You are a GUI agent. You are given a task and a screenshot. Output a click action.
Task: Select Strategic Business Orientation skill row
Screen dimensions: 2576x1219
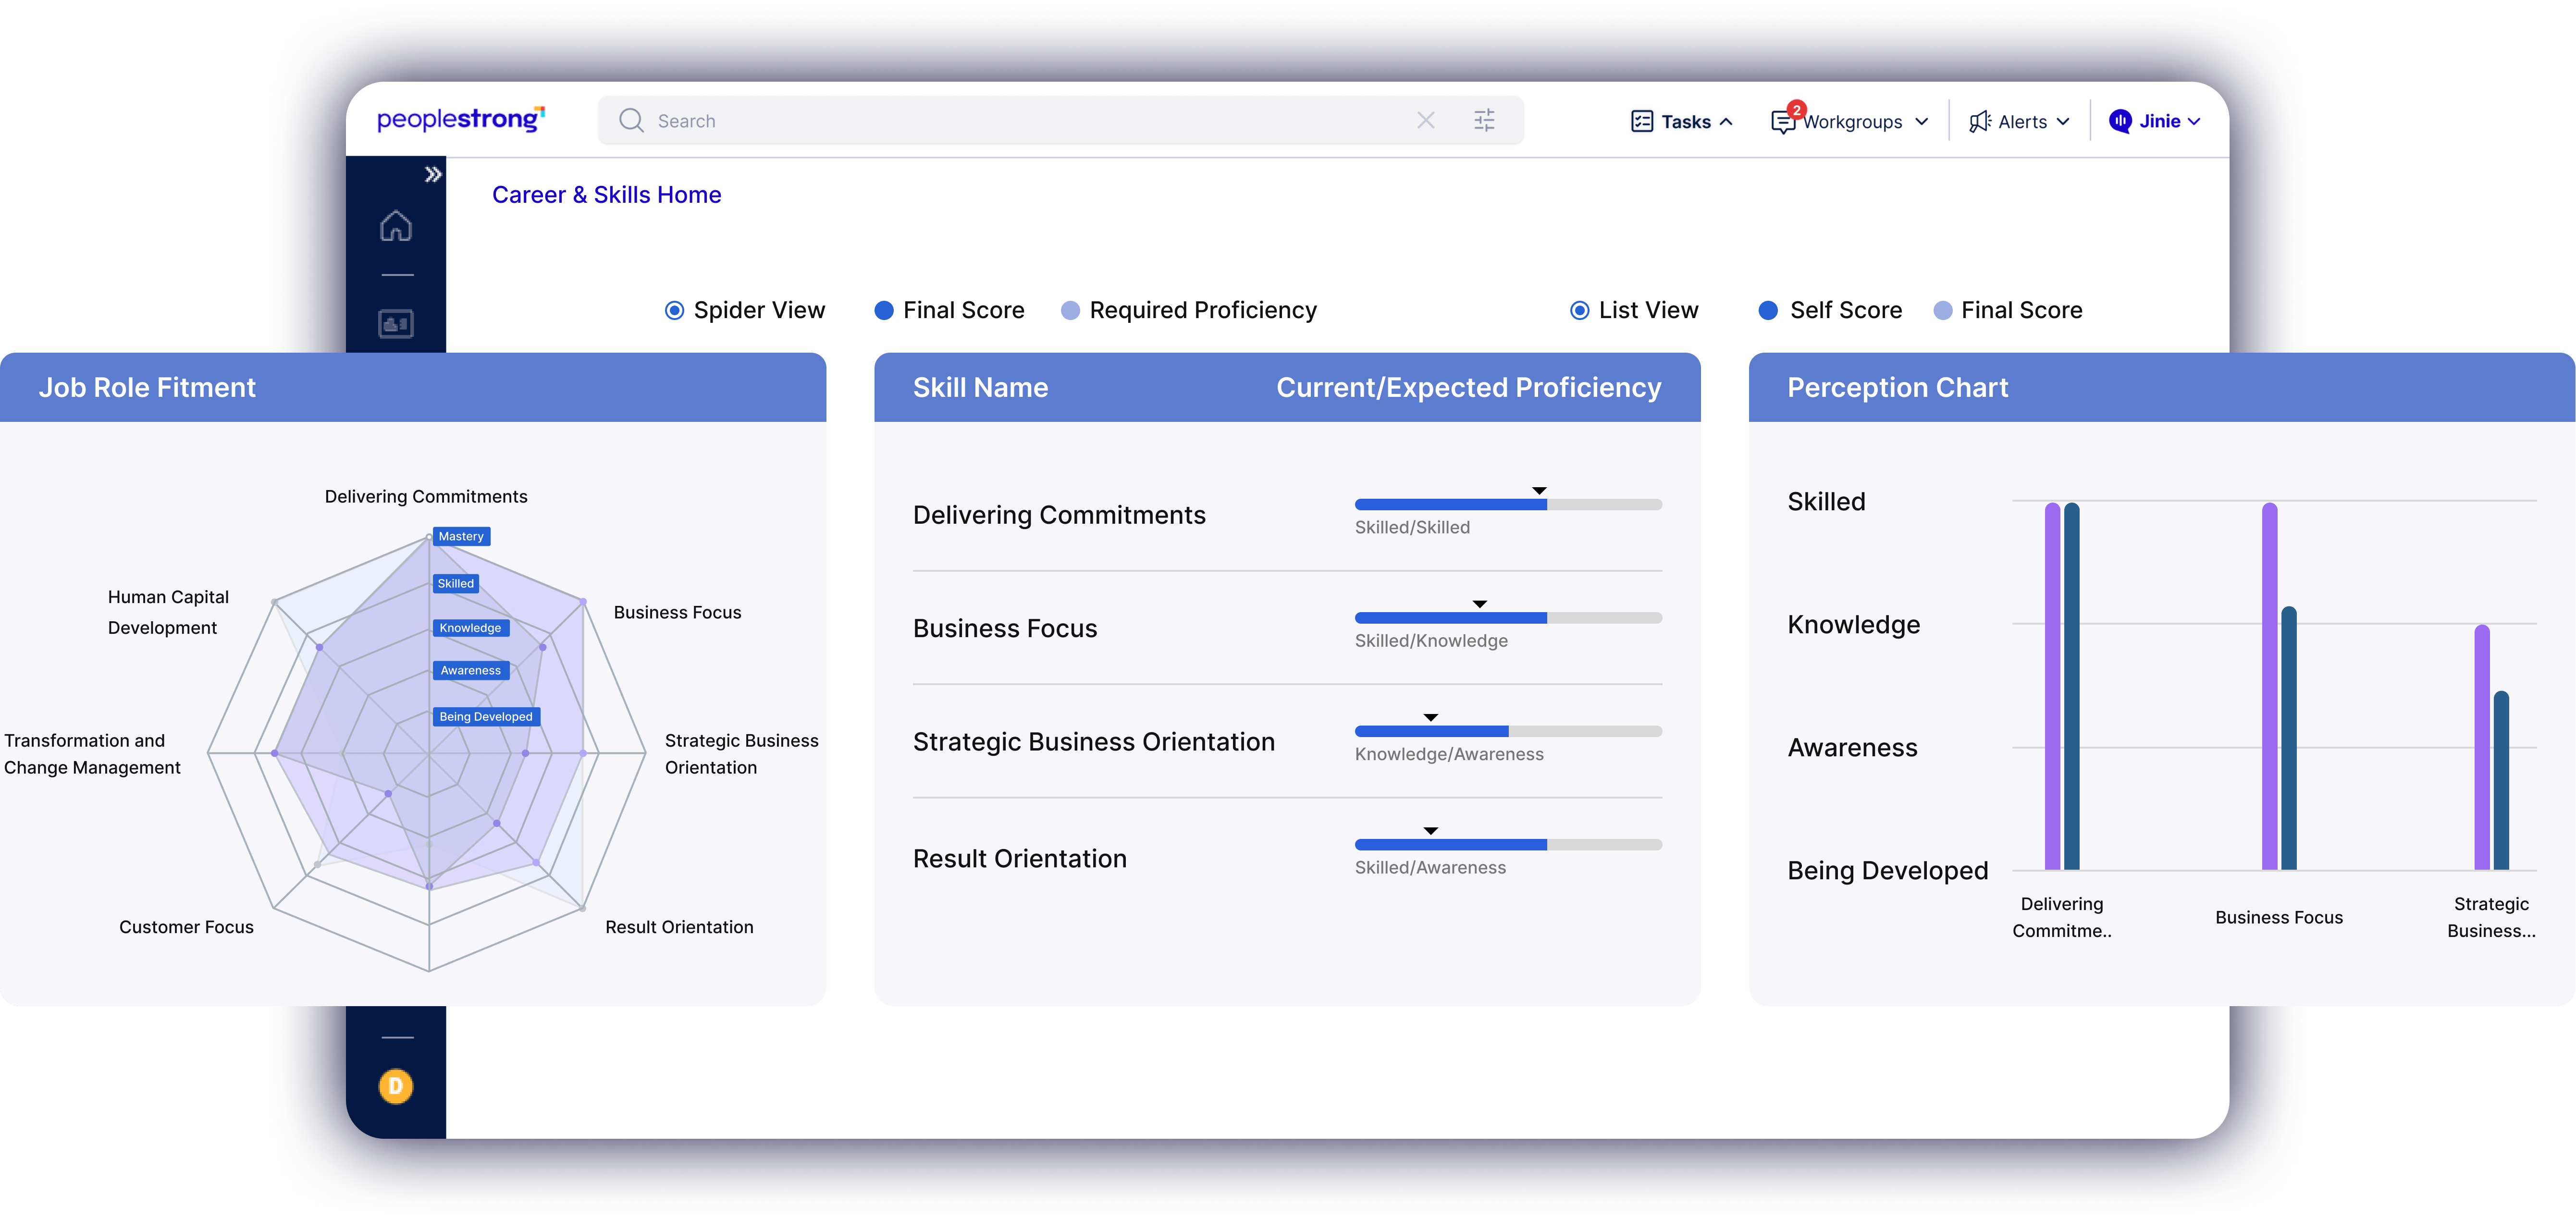pos(1287,742)
